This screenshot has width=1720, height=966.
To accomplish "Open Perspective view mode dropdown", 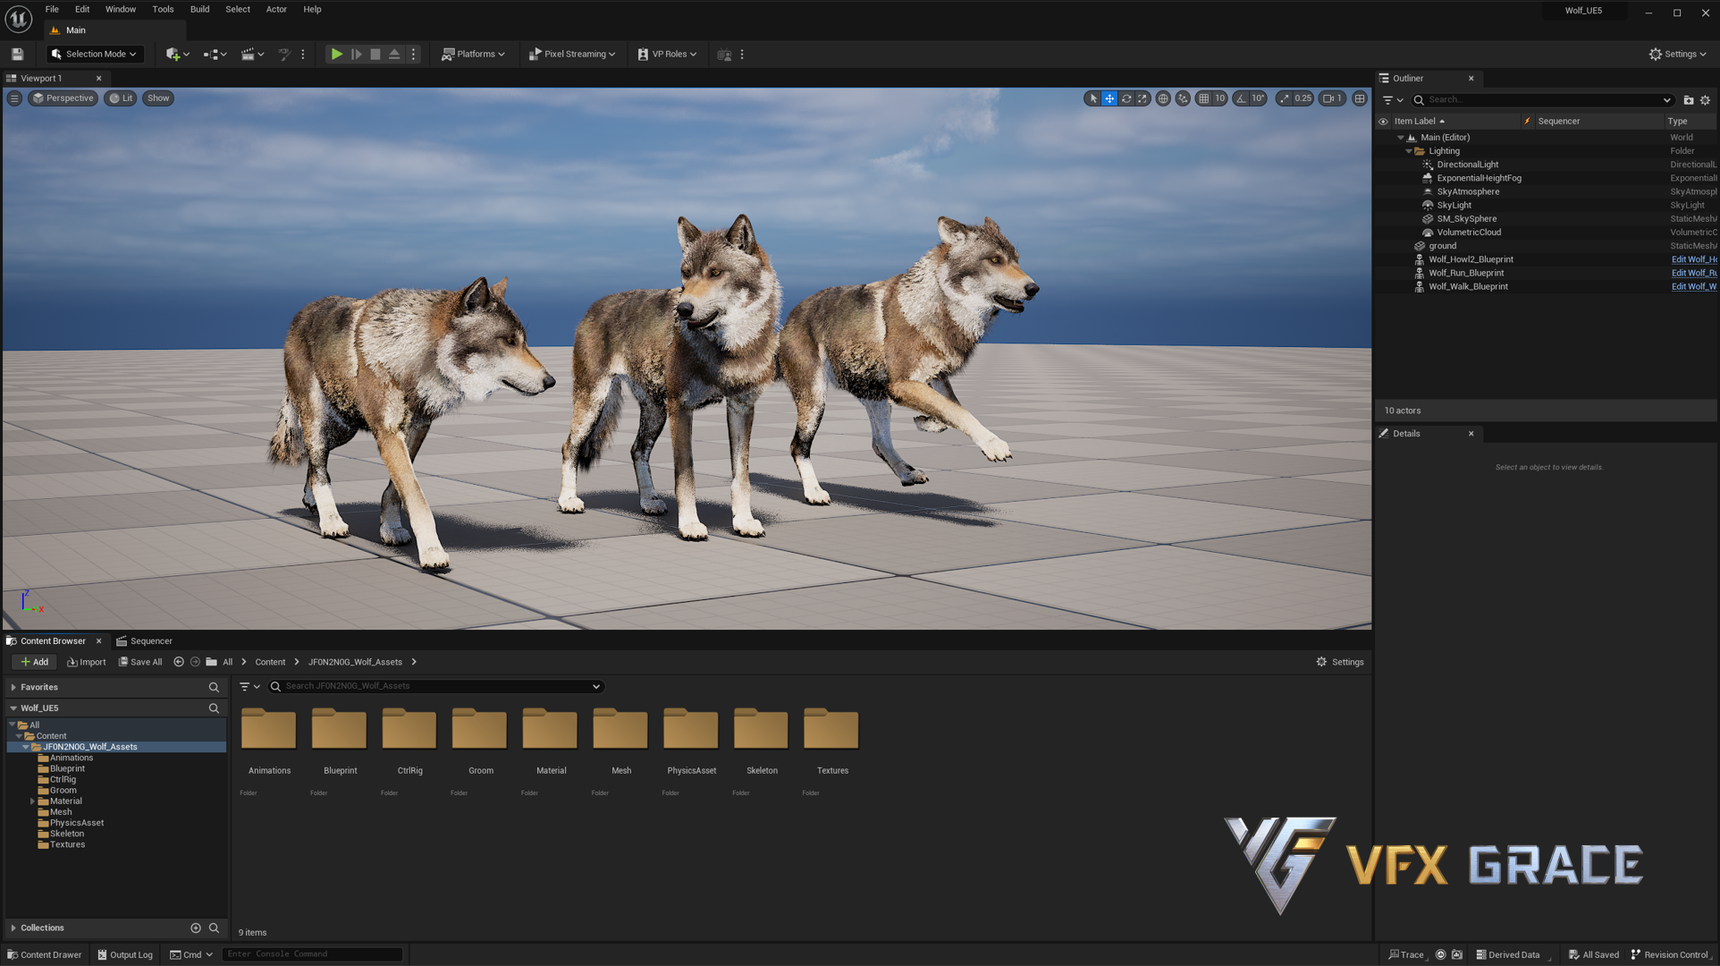I will [63, 98].
